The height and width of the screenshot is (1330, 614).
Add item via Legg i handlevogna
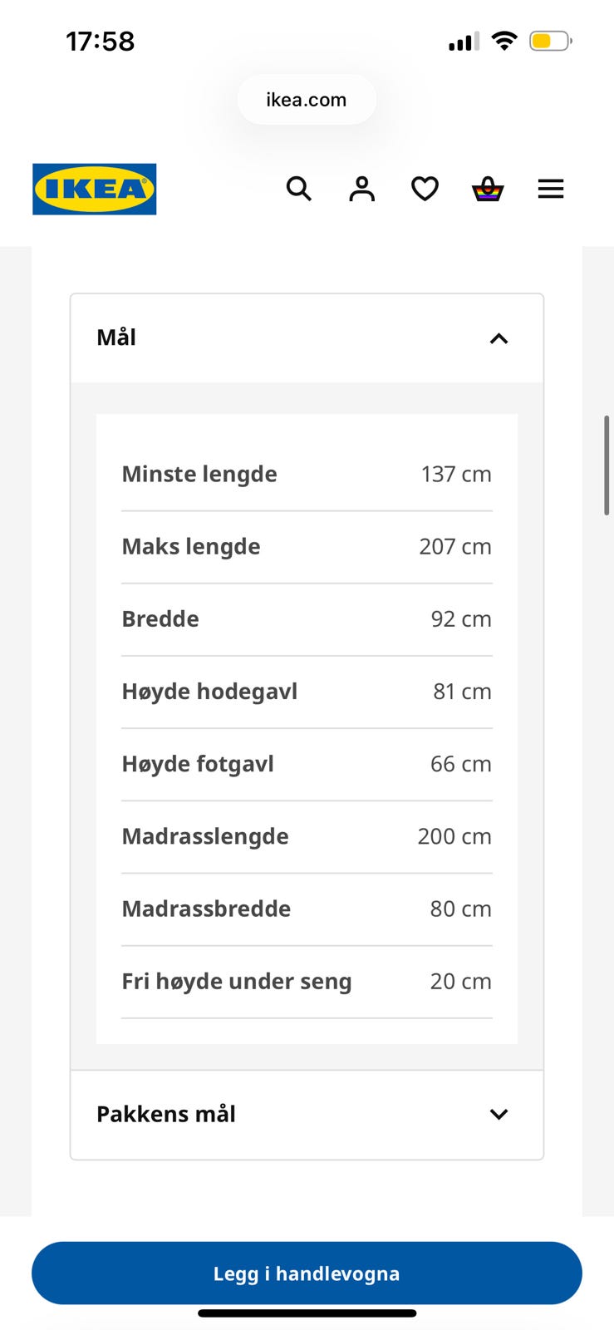pos(307,1273)
